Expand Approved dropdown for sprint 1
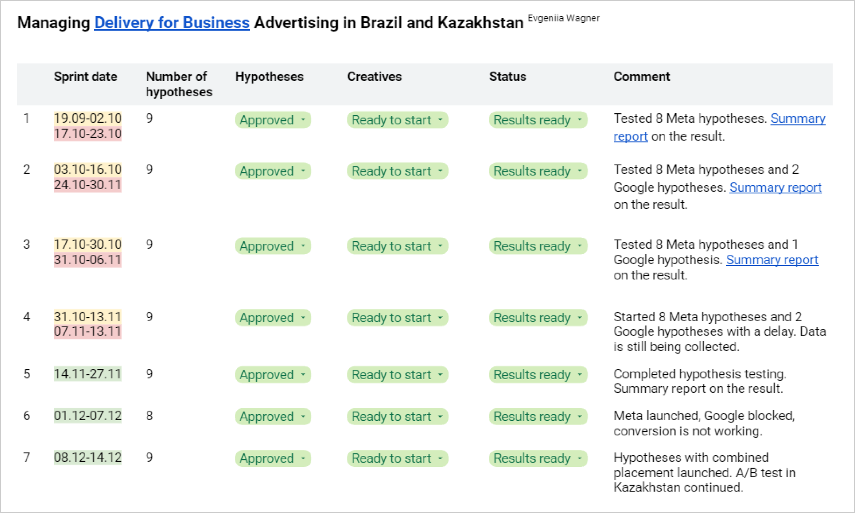This screenshot has height=513, width=855. tap(303, 120)
